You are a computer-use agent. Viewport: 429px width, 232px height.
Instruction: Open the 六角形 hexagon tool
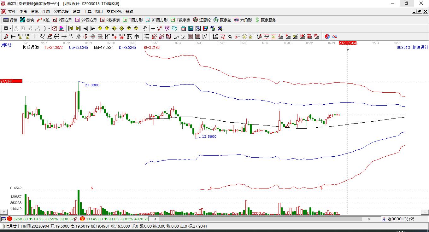pyautogui.click(x=243, y=20)
